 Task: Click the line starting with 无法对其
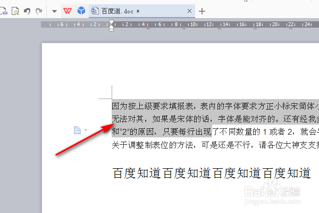coord(215,119)
